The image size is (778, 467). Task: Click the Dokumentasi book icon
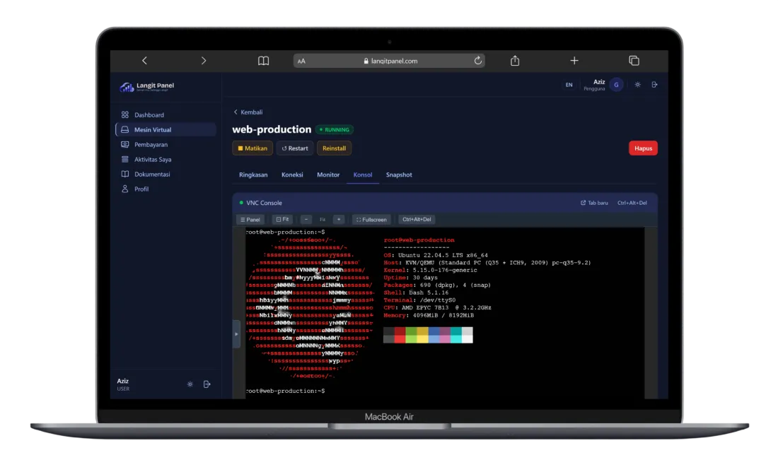coord(125,174)
